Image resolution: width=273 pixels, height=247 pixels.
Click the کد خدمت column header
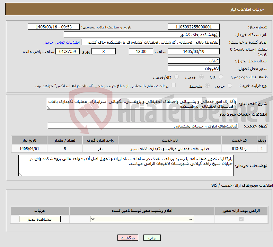coord(239,140)
